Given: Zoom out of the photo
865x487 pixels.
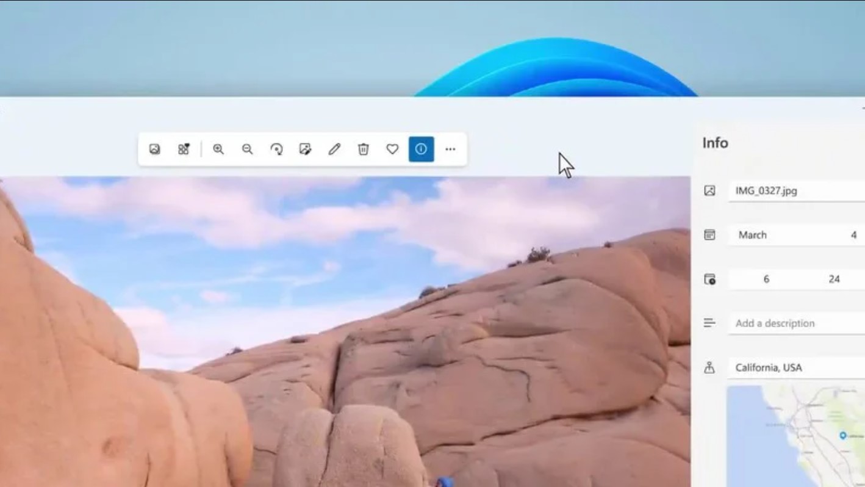Looking at the screenshot, I should tap(247, 149).
